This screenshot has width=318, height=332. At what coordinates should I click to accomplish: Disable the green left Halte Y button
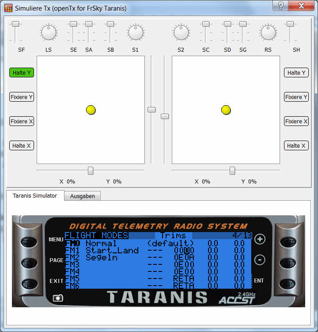(x=22, y=73)
